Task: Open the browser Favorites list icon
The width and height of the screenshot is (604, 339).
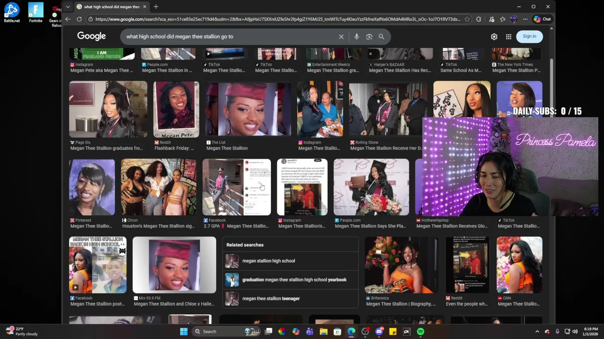Action: tap(503, 19)
